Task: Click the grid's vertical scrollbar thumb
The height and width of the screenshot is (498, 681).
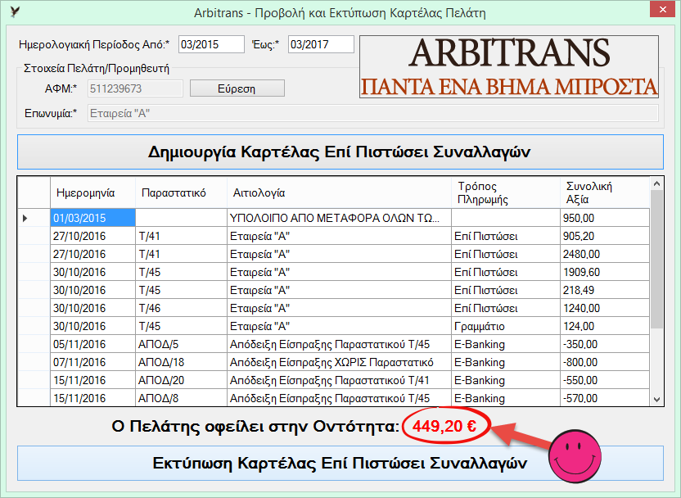Action: (656, 260)
